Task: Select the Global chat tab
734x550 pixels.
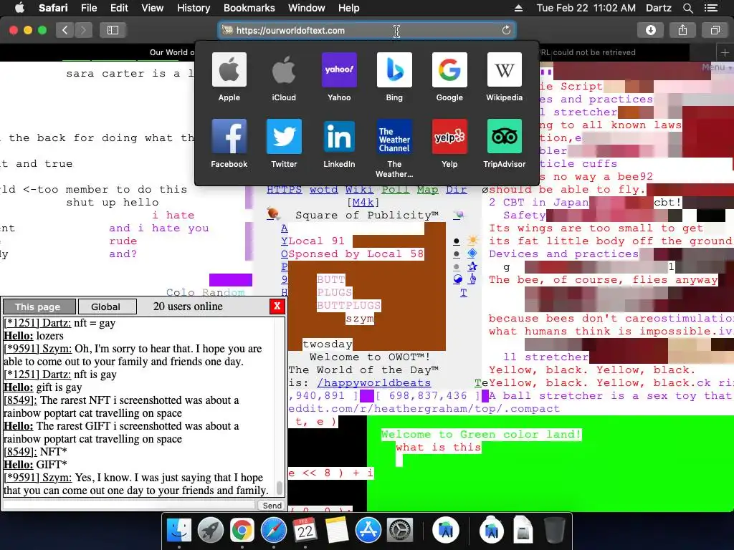Action: (106, 307)
